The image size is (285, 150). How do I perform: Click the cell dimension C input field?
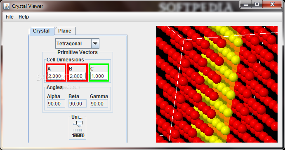tap(99, 76)
